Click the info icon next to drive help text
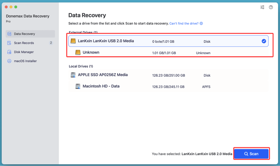Image resolution: width=280 pixels, height=166 pixels. pos(201,24)
